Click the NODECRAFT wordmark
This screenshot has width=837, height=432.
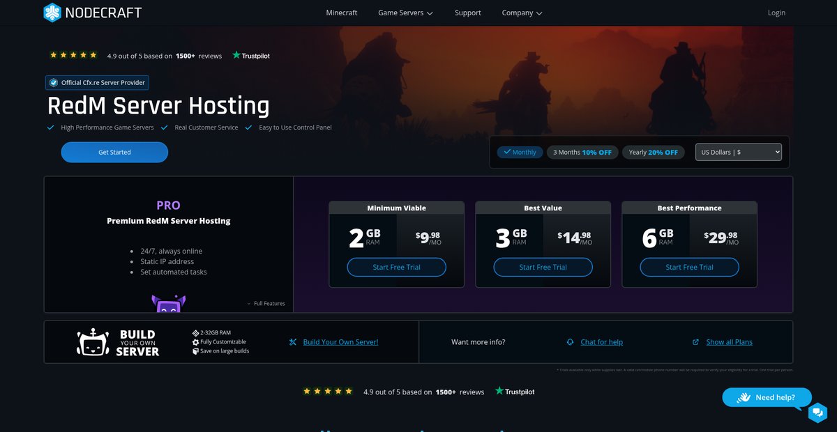point(103,13)
